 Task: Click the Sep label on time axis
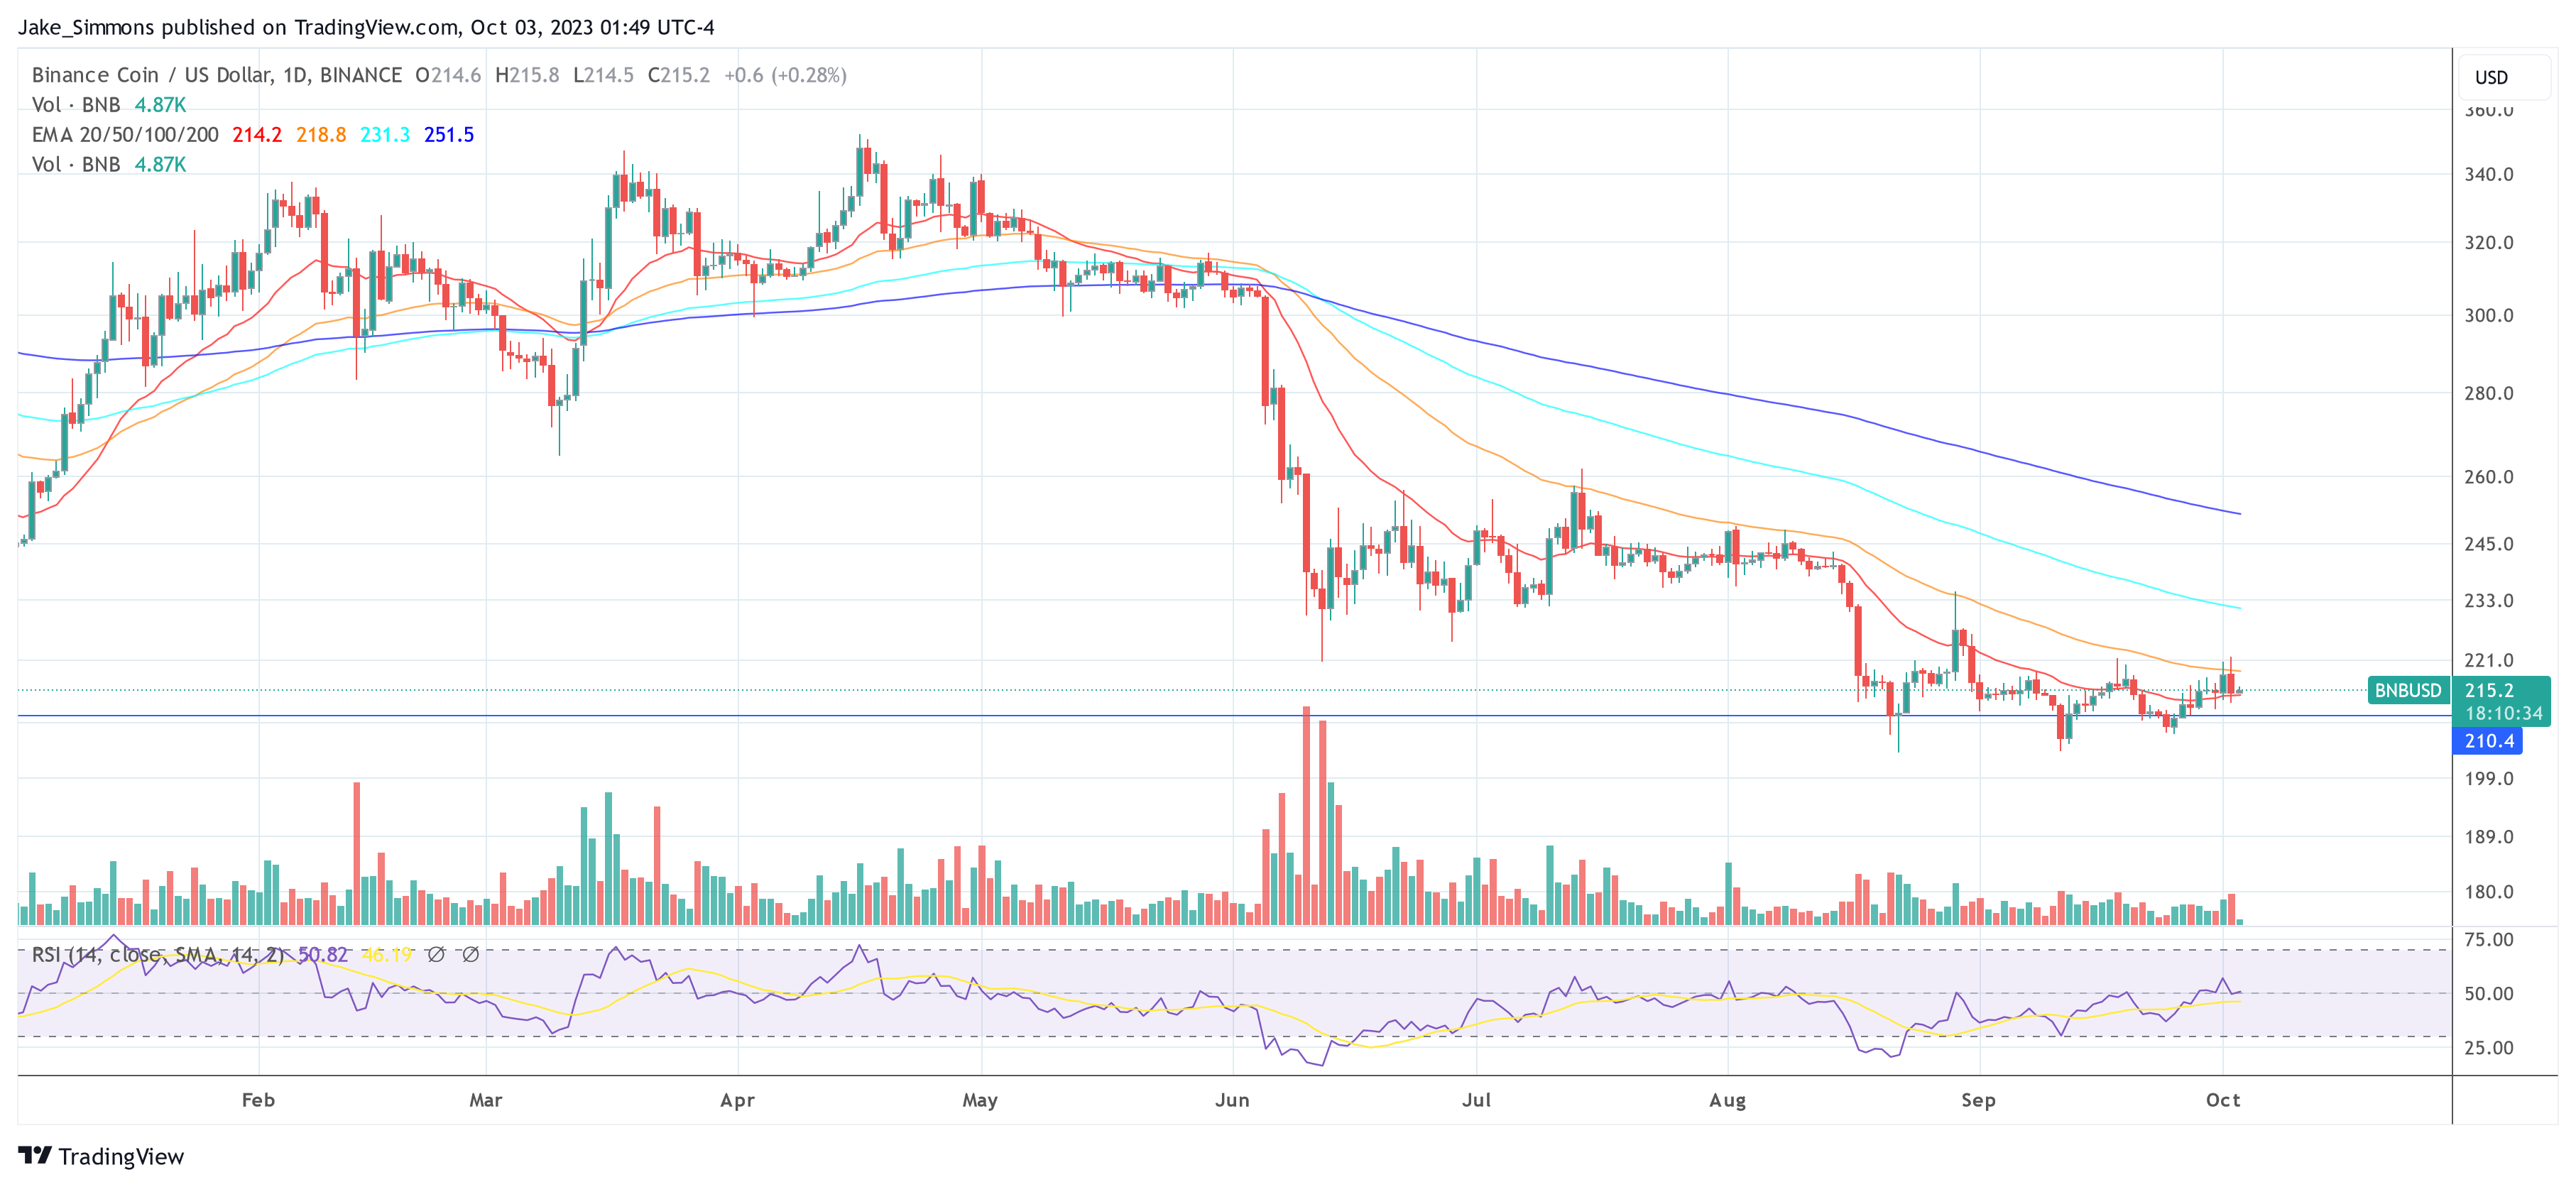1978,1100
